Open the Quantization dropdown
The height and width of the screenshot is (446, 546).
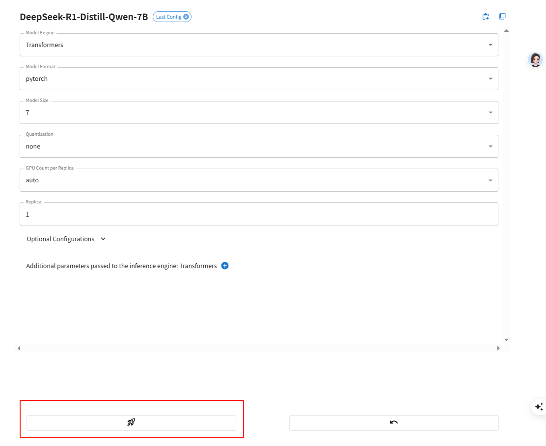[259, 147]
